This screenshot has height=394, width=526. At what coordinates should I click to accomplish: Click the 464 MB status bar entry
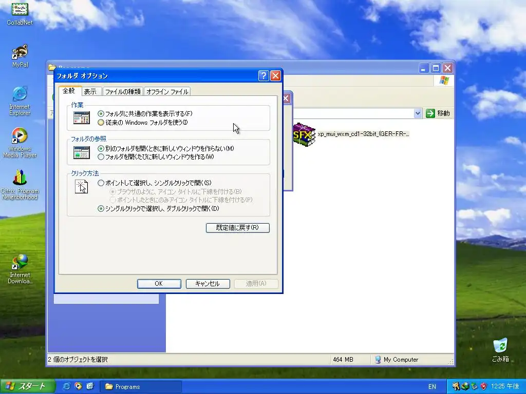(x=343, y=360)
